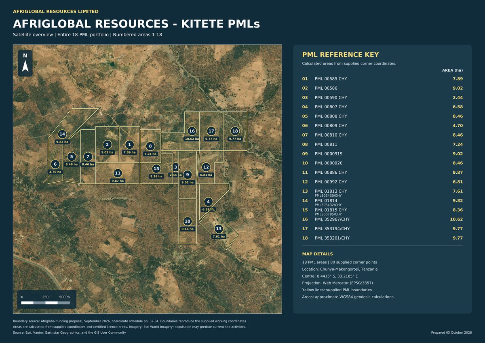Click map marker circle number 13
This screenshot has width=485, height=343.
point(219,229)
